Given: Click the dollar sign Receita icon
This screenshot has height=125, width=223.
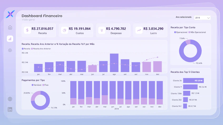Looking at the screenshot, I should [27, 30].
